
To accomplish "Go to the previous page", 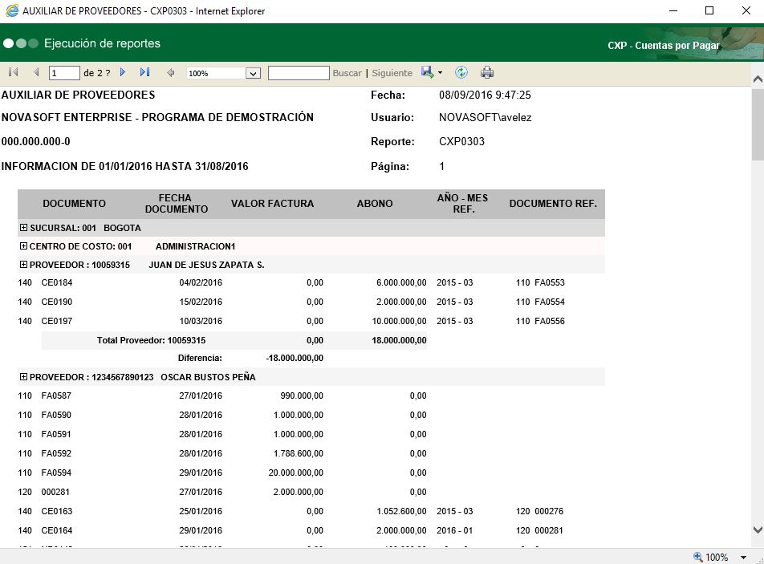I will (x=36, y=71).
